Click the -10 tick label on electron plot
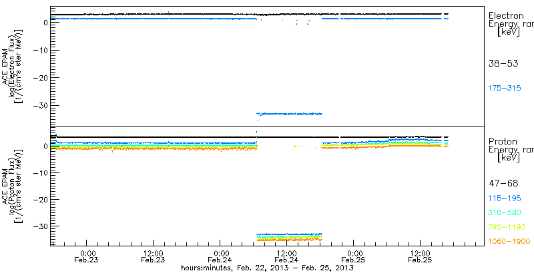534x273 pixels. tap(40, 50)
